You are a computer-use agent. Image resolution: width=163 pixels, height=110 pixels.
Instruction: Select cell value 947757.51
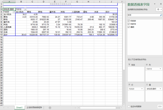tap(44, 35)
